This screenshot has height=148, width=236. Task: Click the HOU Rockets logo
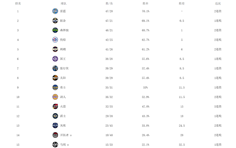click(55, 106)
